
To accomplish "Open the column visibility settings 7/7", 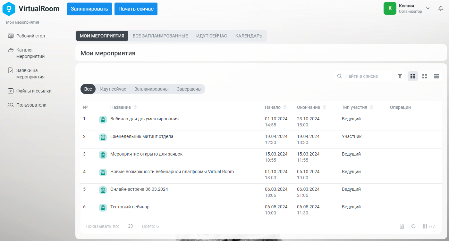I will [429, 226].
